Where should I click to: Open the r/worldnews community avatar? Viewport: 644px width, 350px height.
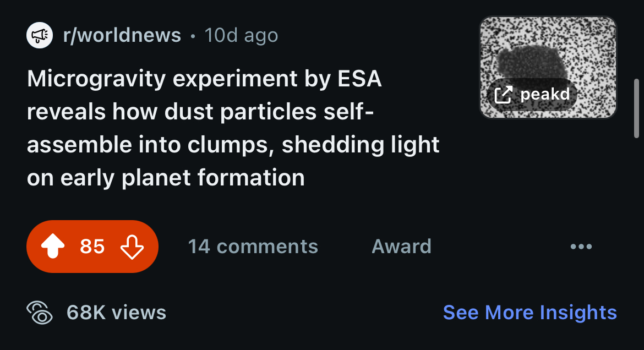click(40, 35)
